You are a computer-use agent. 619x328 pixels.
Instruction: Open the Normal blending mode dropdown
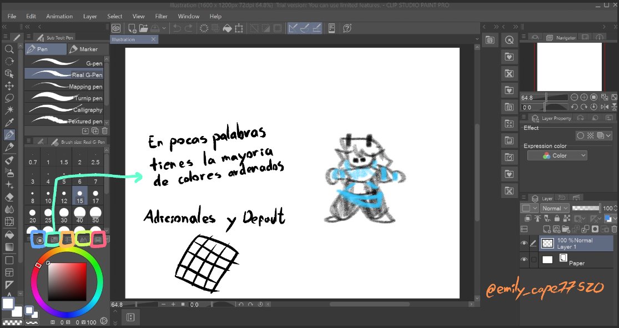555,208
